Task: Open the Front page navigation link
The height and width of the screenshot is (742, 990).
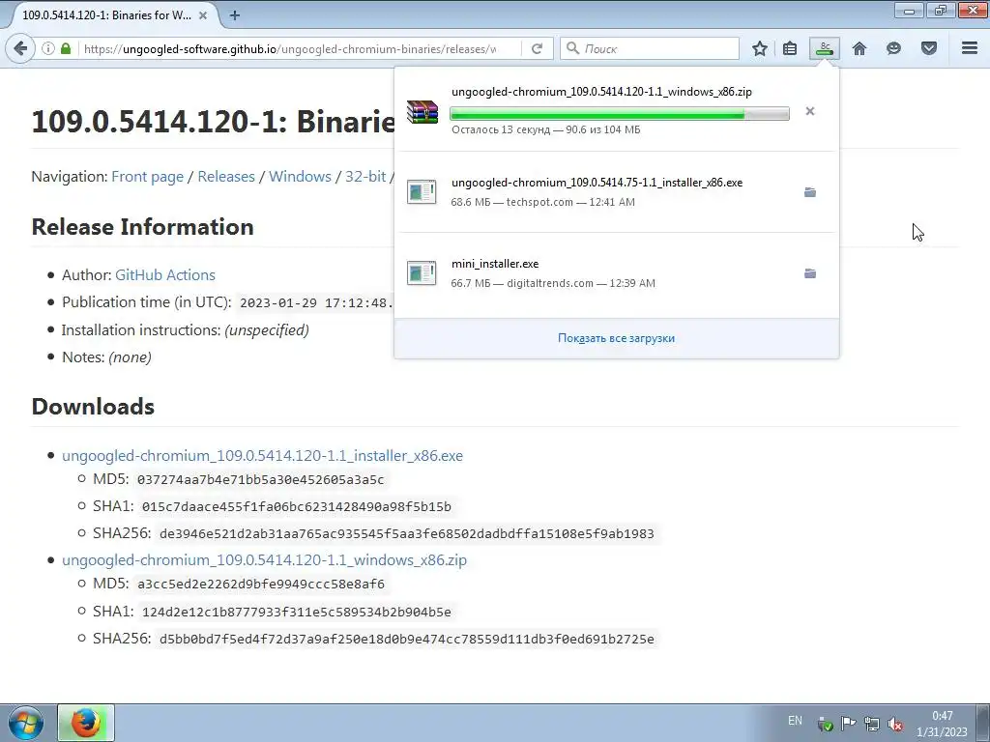Action: (x=147, y=176)
